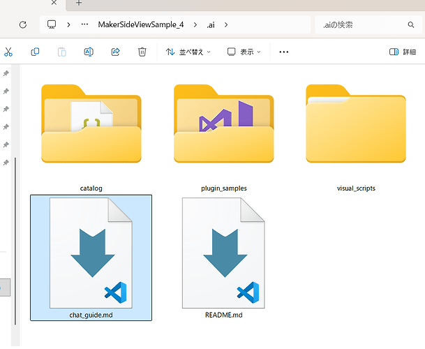Navigate to MakerSideViewSample_4 breadcrumb

(x=141, y=24)
